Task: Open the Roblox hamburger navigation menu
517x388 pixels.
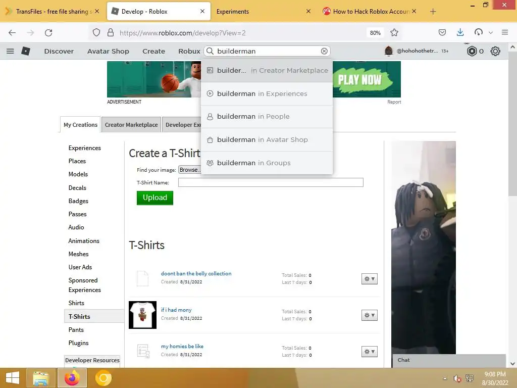Action: (10, 51)
